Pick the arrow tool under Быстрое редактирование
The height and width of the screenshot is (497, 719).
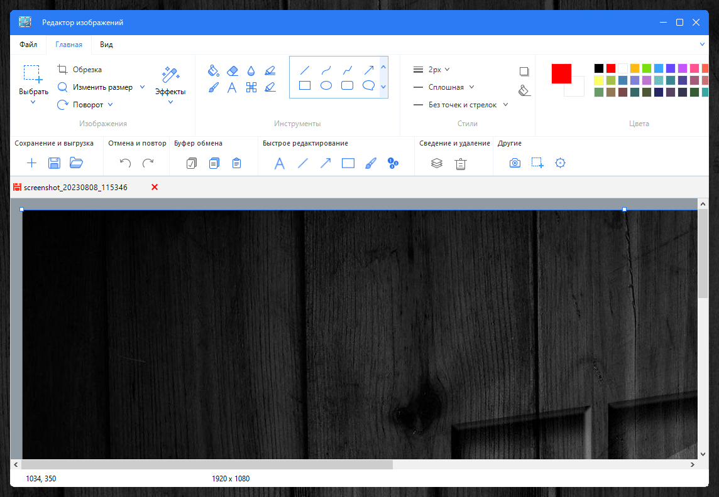click(326, 163)
